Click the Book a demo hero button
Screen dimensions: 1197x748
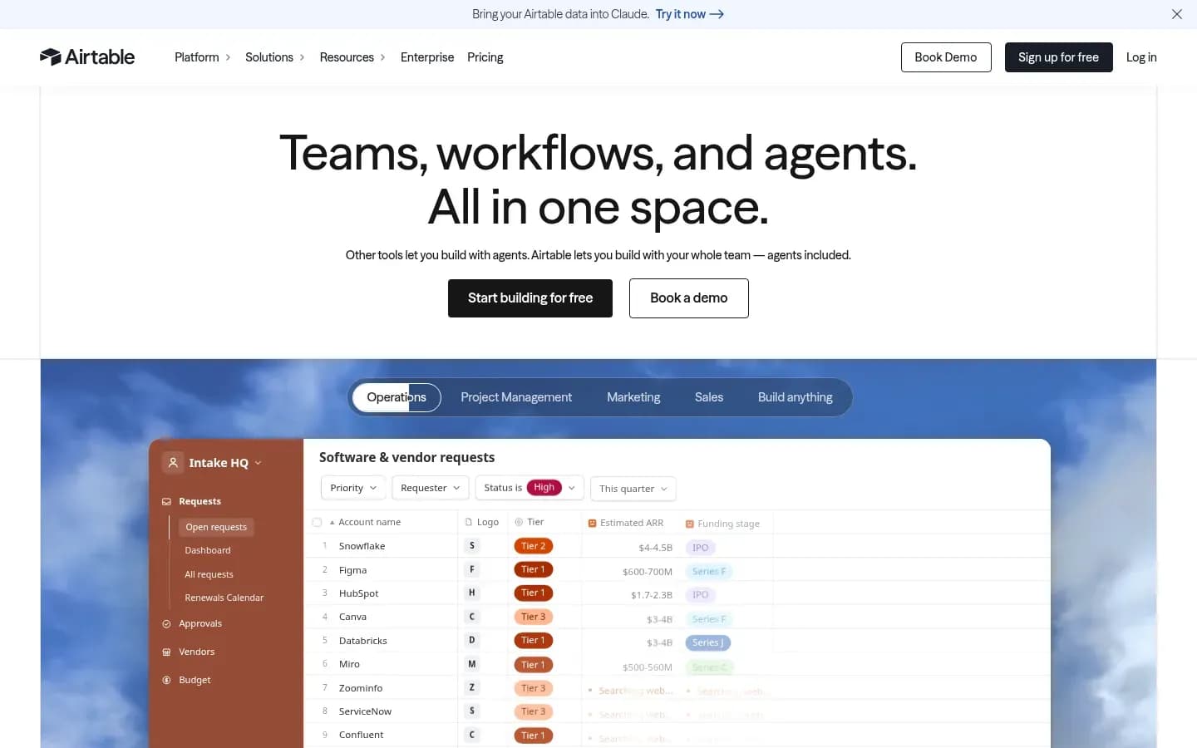(689, 298)
